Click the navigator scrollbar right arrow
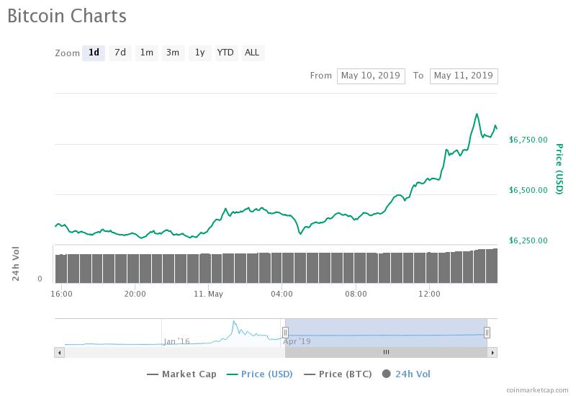Image resolution: width=576 pixels, height=396 pixels. coord(493,352)
